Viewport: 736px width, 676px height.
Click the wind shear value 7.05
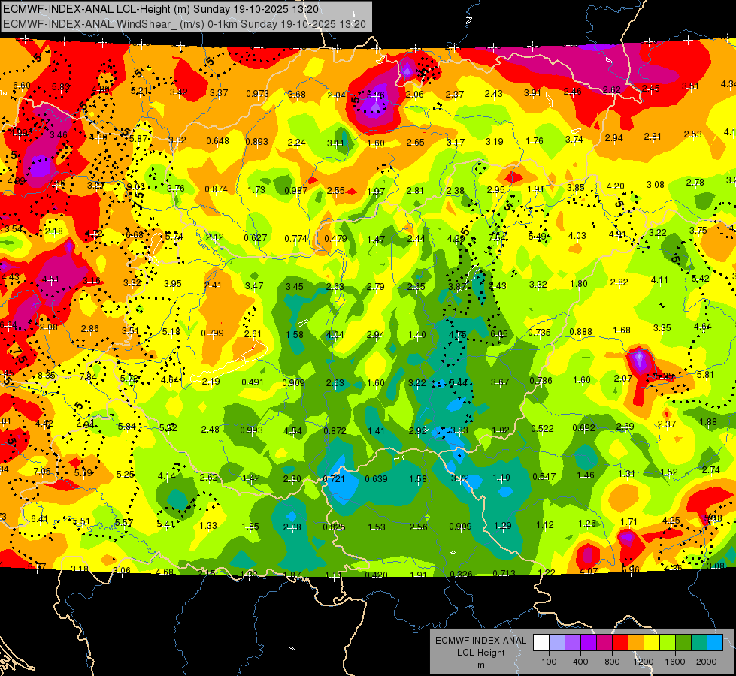[42, 472]
